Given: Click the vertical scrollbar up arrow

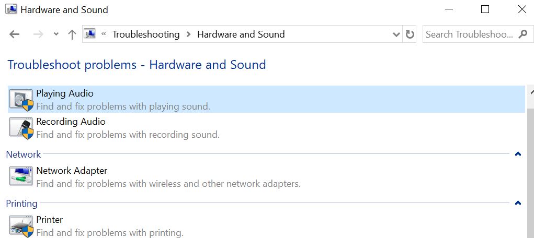Looking at the screenshot, I should pos(530,91).
